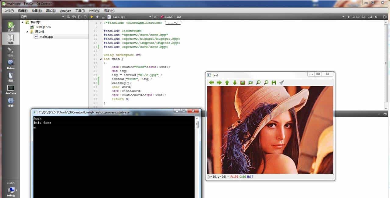Open the main.cpp open-documents dropdown

[150, 17]
